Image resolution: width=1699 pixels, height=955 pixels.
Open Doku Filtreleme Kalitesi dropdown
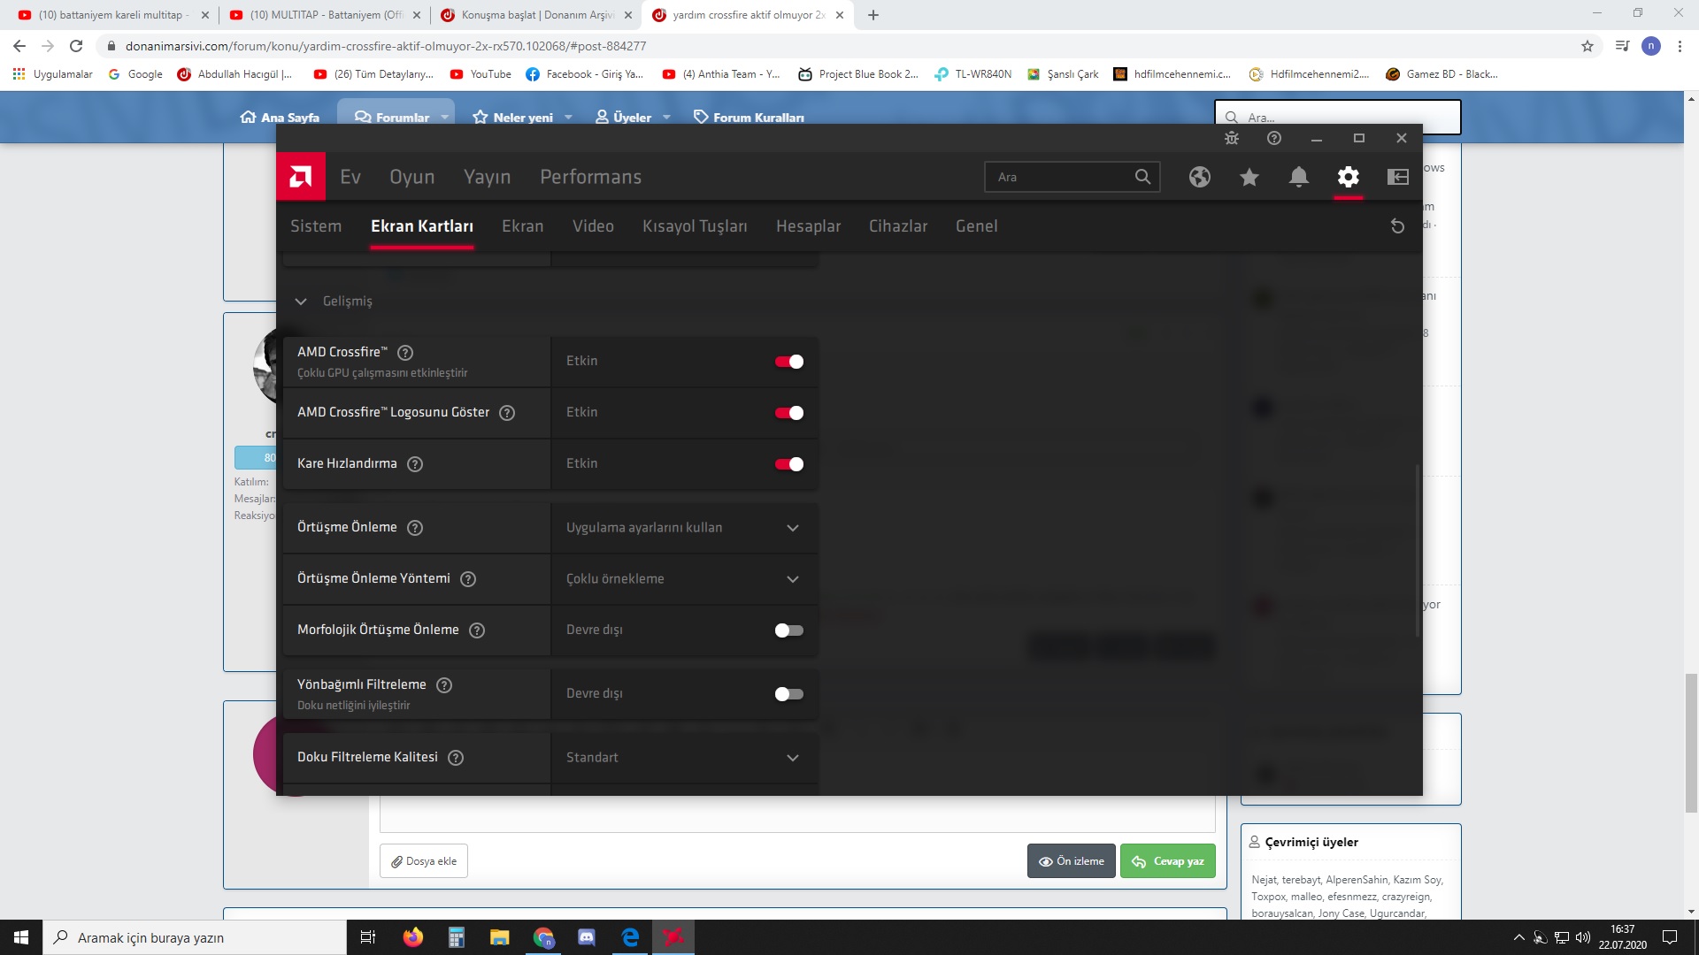pyautogui.click(x=683, y=758)
